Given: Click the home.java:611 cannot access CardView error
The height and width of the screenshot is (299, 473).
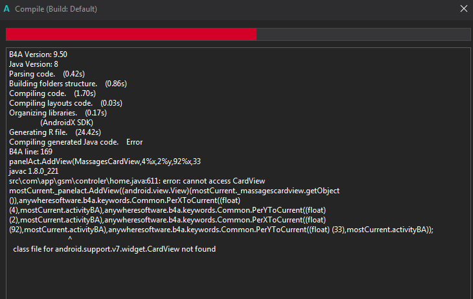Looking at the screenshot, I should (x=137, y=180).
